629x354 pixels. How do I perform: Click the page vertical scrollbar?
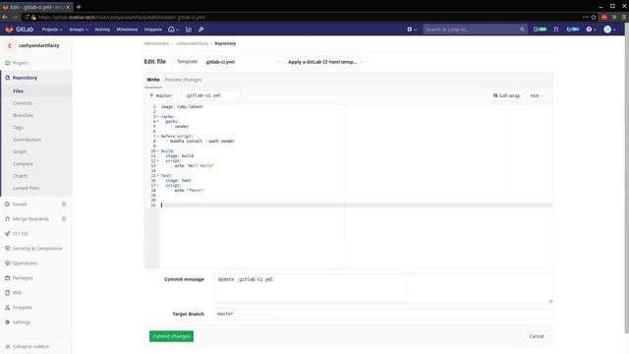tap(626, 177)
